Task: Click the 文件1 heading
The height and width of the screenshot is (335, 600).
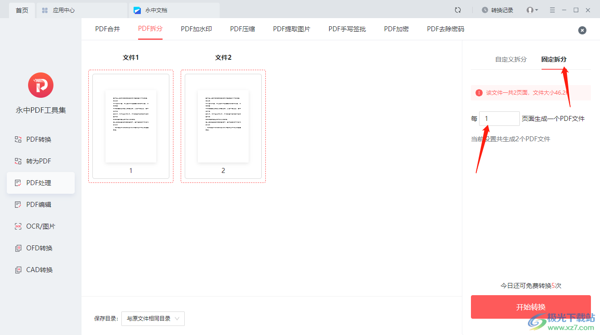Action: tap(131, 57)
